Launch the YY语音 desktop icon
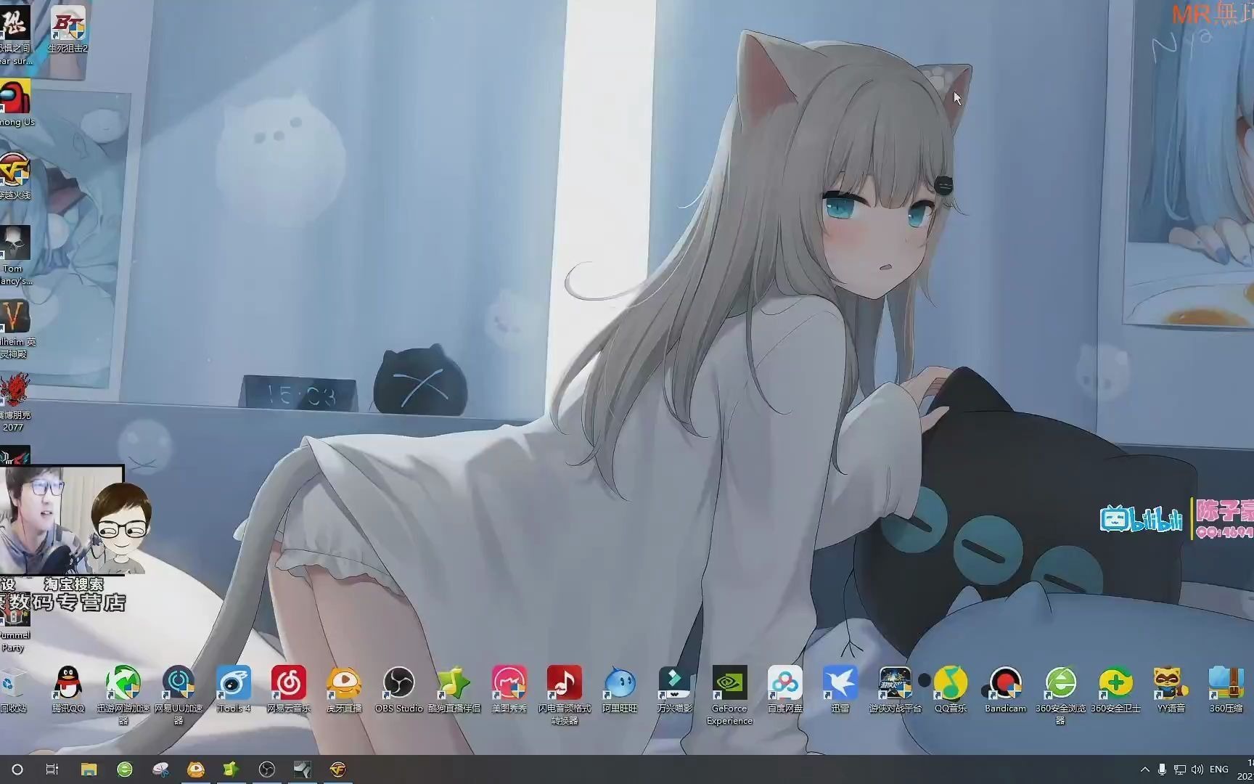This screenshot has height=784, width=1254. (1171, 689)
